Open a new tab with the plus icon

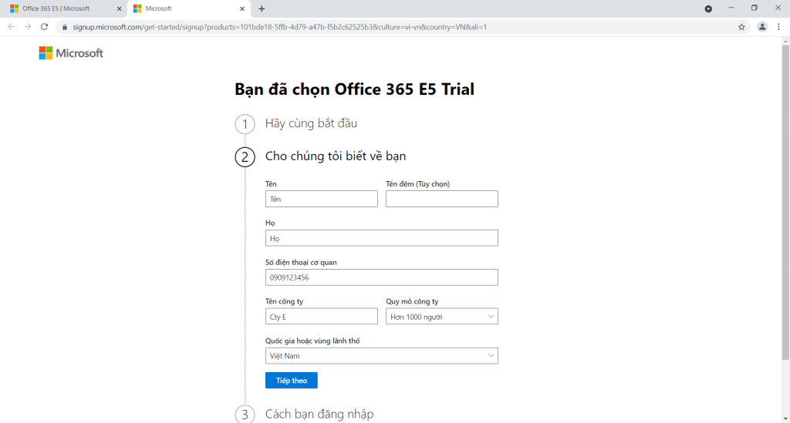[262, 8]
